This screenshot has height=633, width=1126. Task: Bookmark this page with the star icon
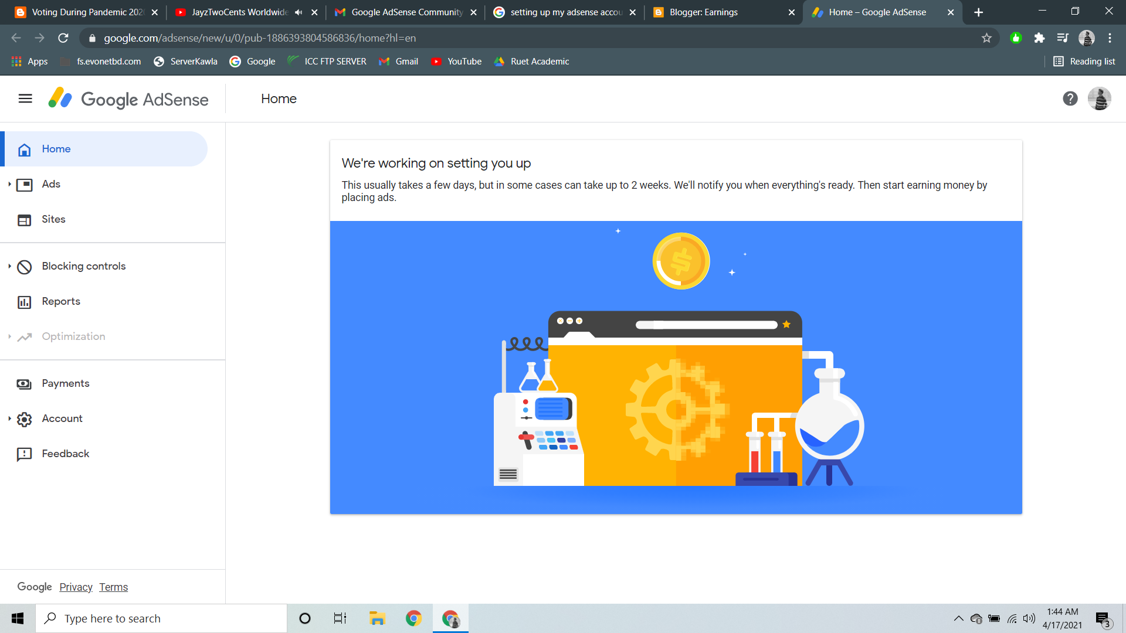[987, 38]
